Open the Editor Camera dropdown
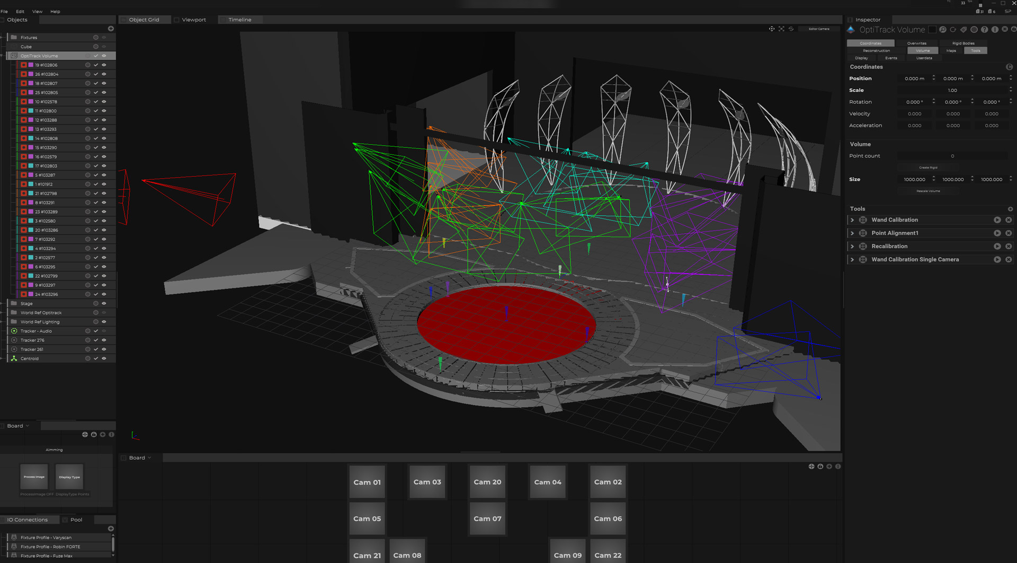This screenshot has height=563, width=1017. click(x=819, y=29)
